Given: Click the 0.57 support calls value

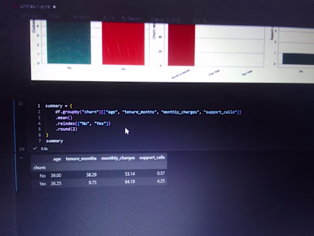Looking at the screenshot, I should tap(161, 173).
